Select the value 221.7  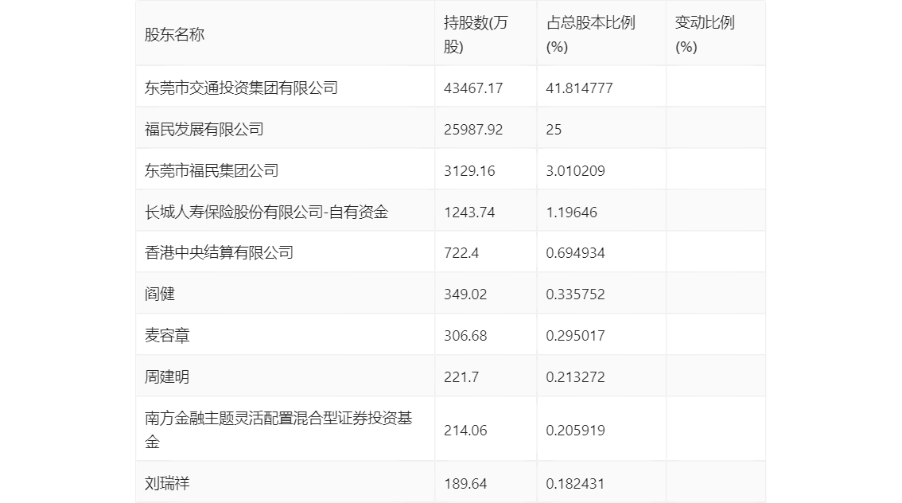point(461,377)
